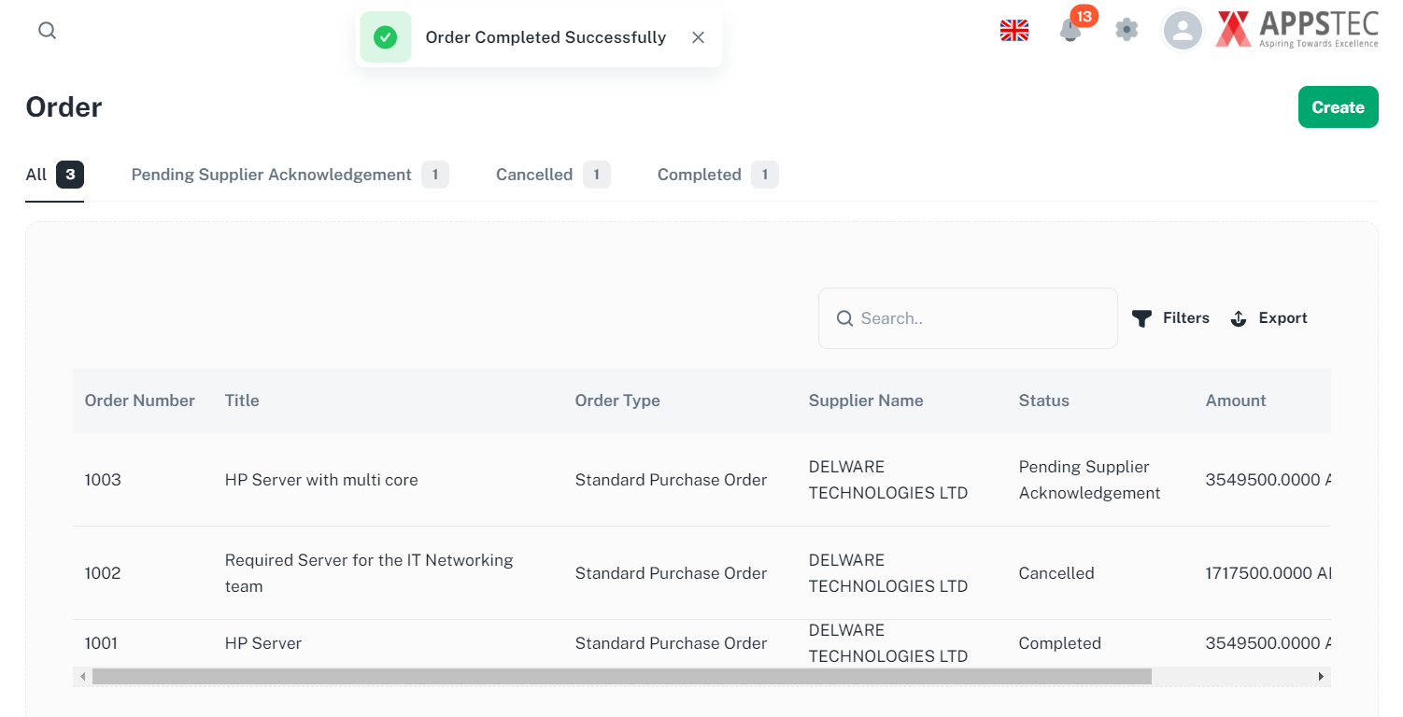Open the user profile avatar

1182,30
